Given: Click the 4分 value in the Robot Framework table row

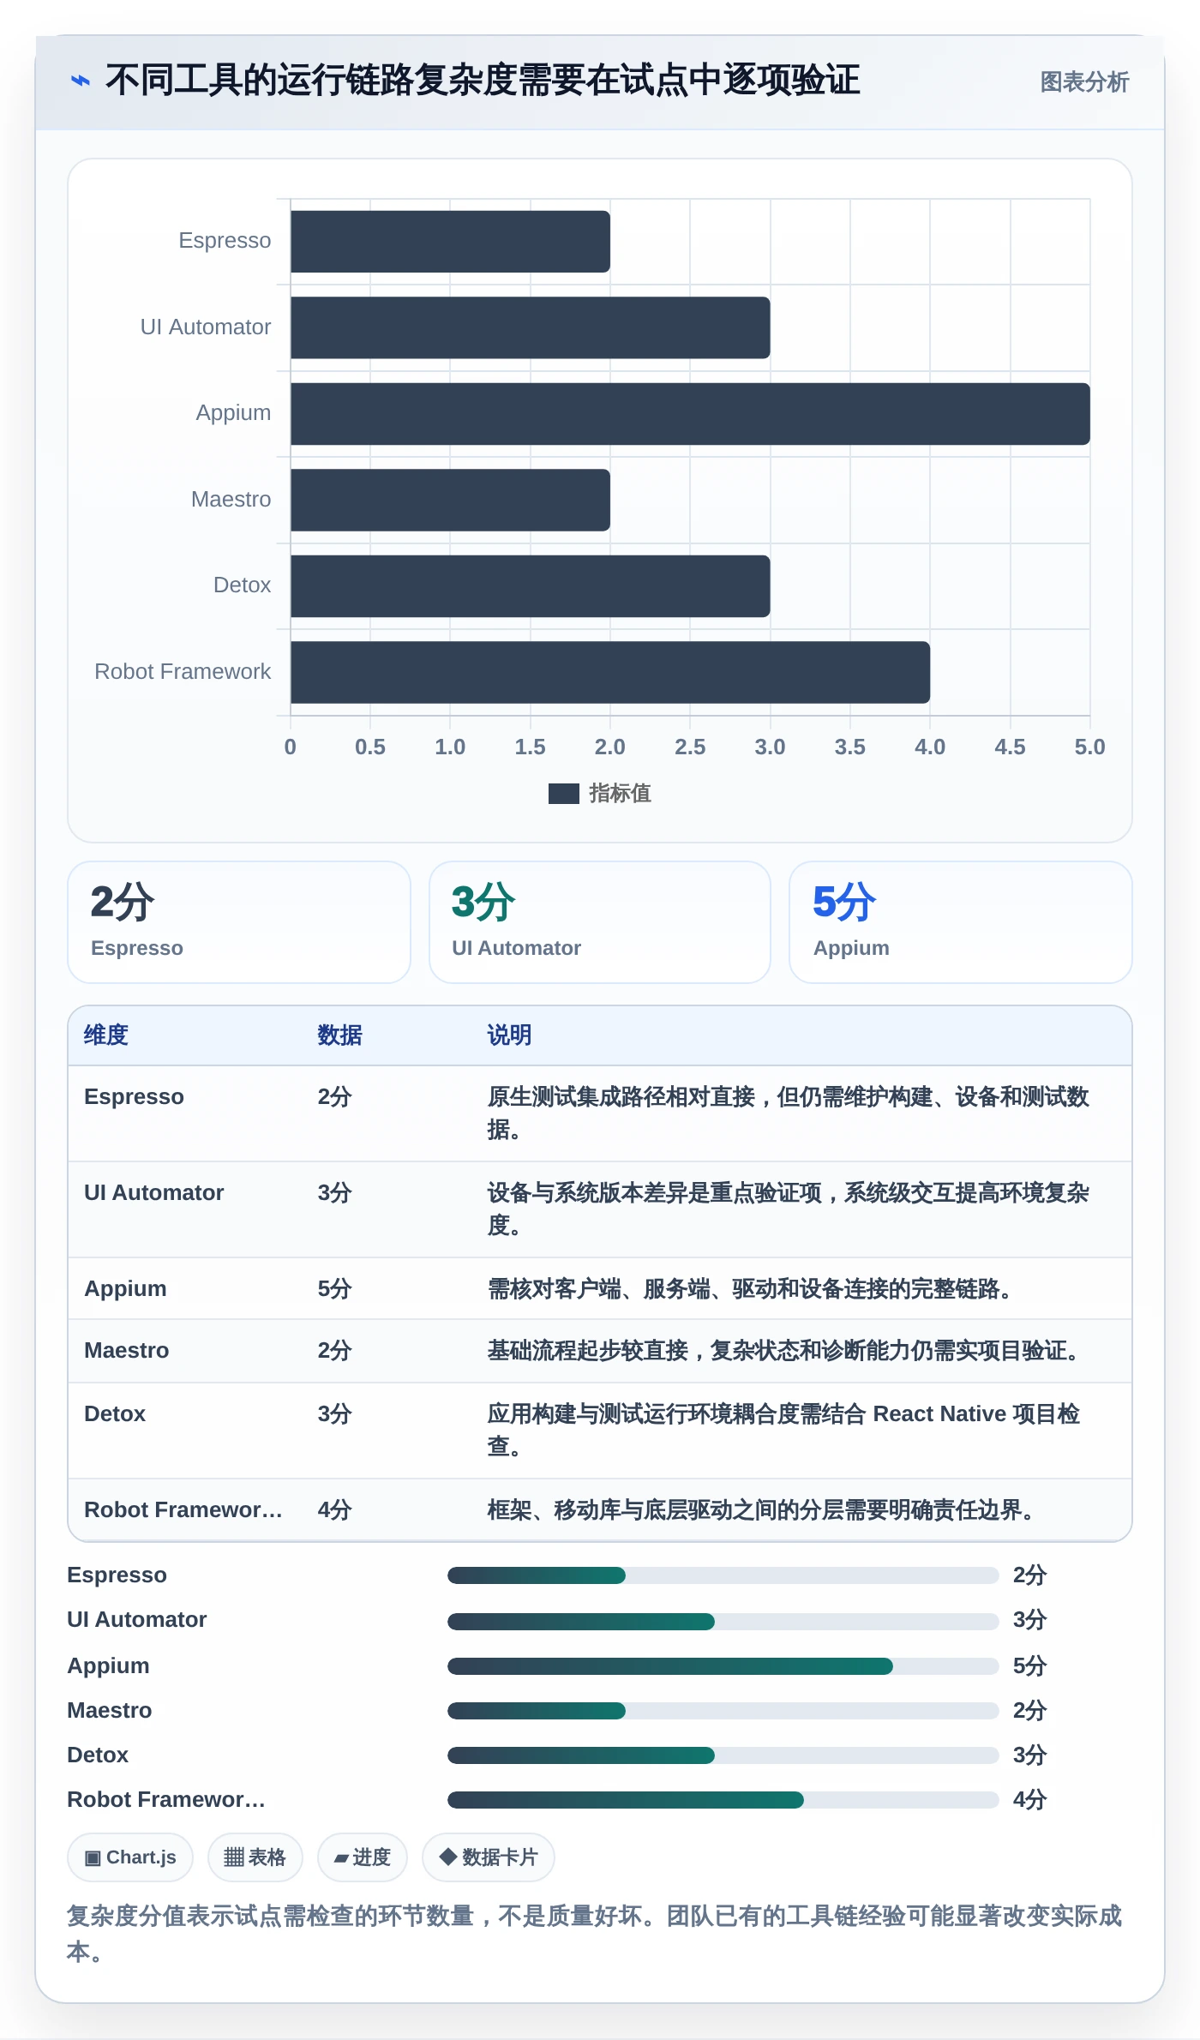Looking at the screenshot, I should click(334, 1510).
